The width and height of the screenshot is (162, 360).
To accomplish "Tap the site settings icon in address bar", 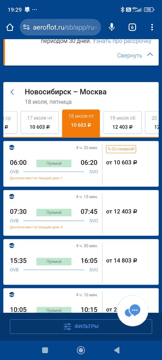I will point(26,27).
